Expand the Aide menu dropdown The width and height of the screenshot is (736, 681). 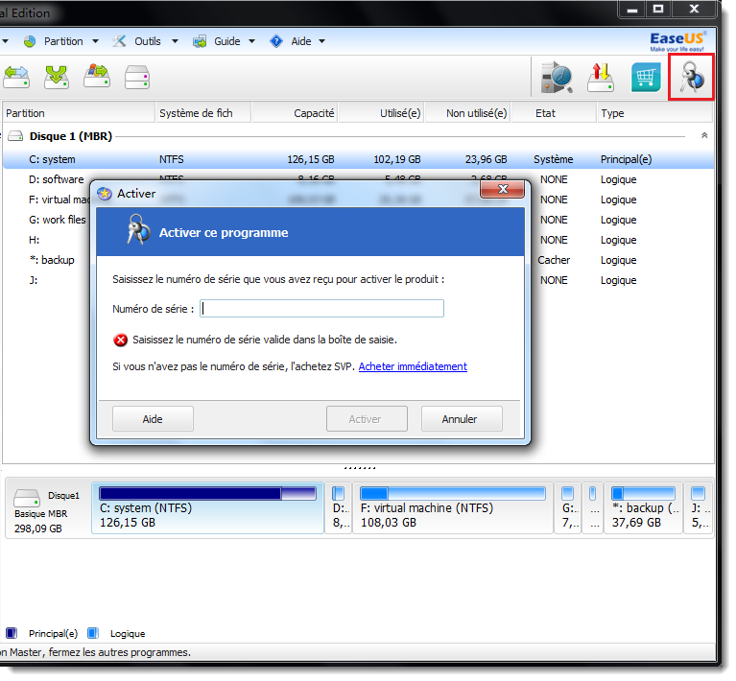point(300,41)
